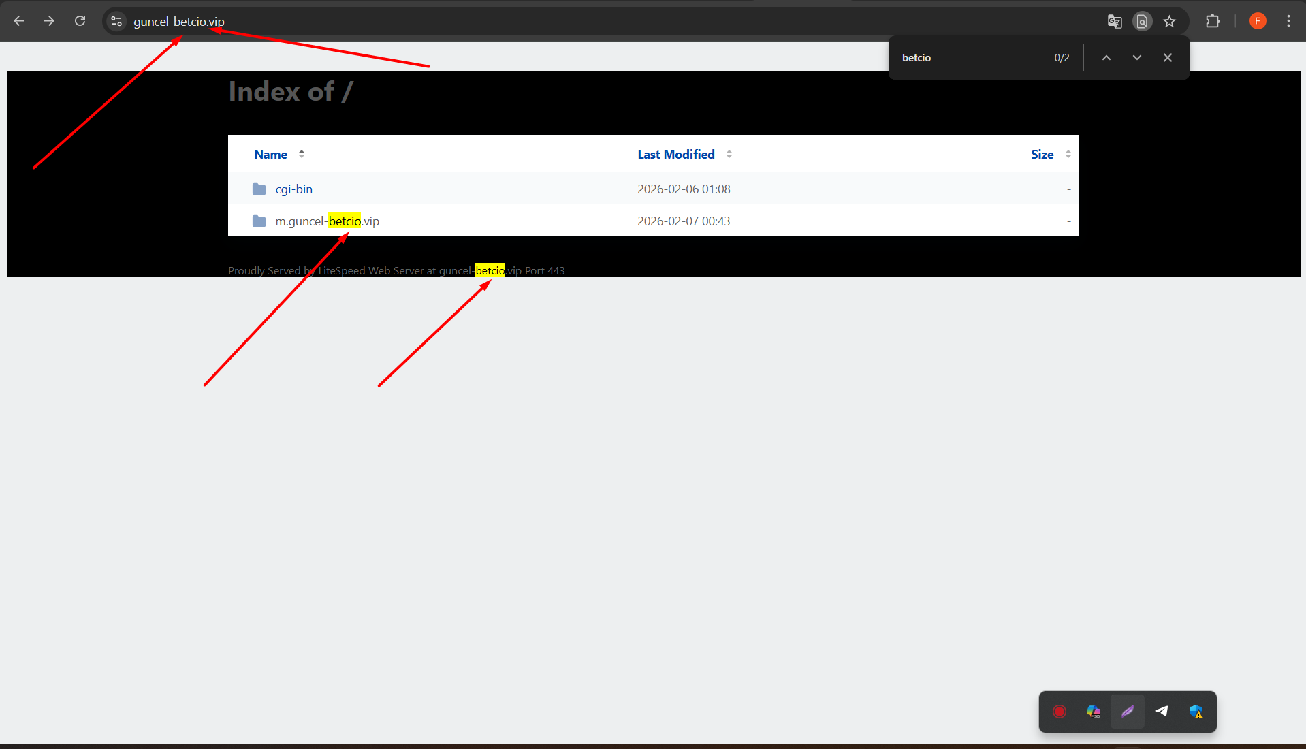Screen dimensions: 1306x749
Task: Reload the current page
Action: coord(80,21)
